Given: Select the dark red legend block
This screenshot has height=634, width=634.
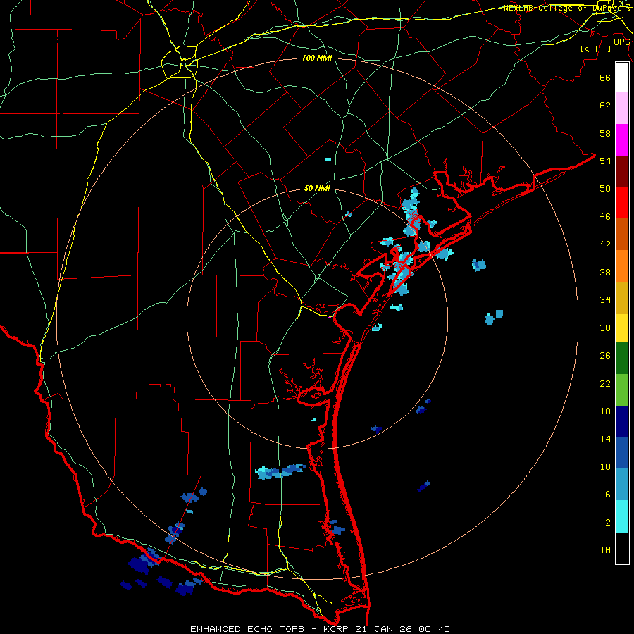Looking at the screenshot, I should 622,172.
